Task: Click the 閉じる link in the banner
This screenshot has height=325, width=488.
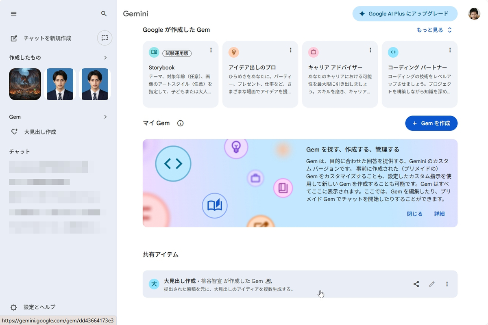Action: [x=415, y=214]
